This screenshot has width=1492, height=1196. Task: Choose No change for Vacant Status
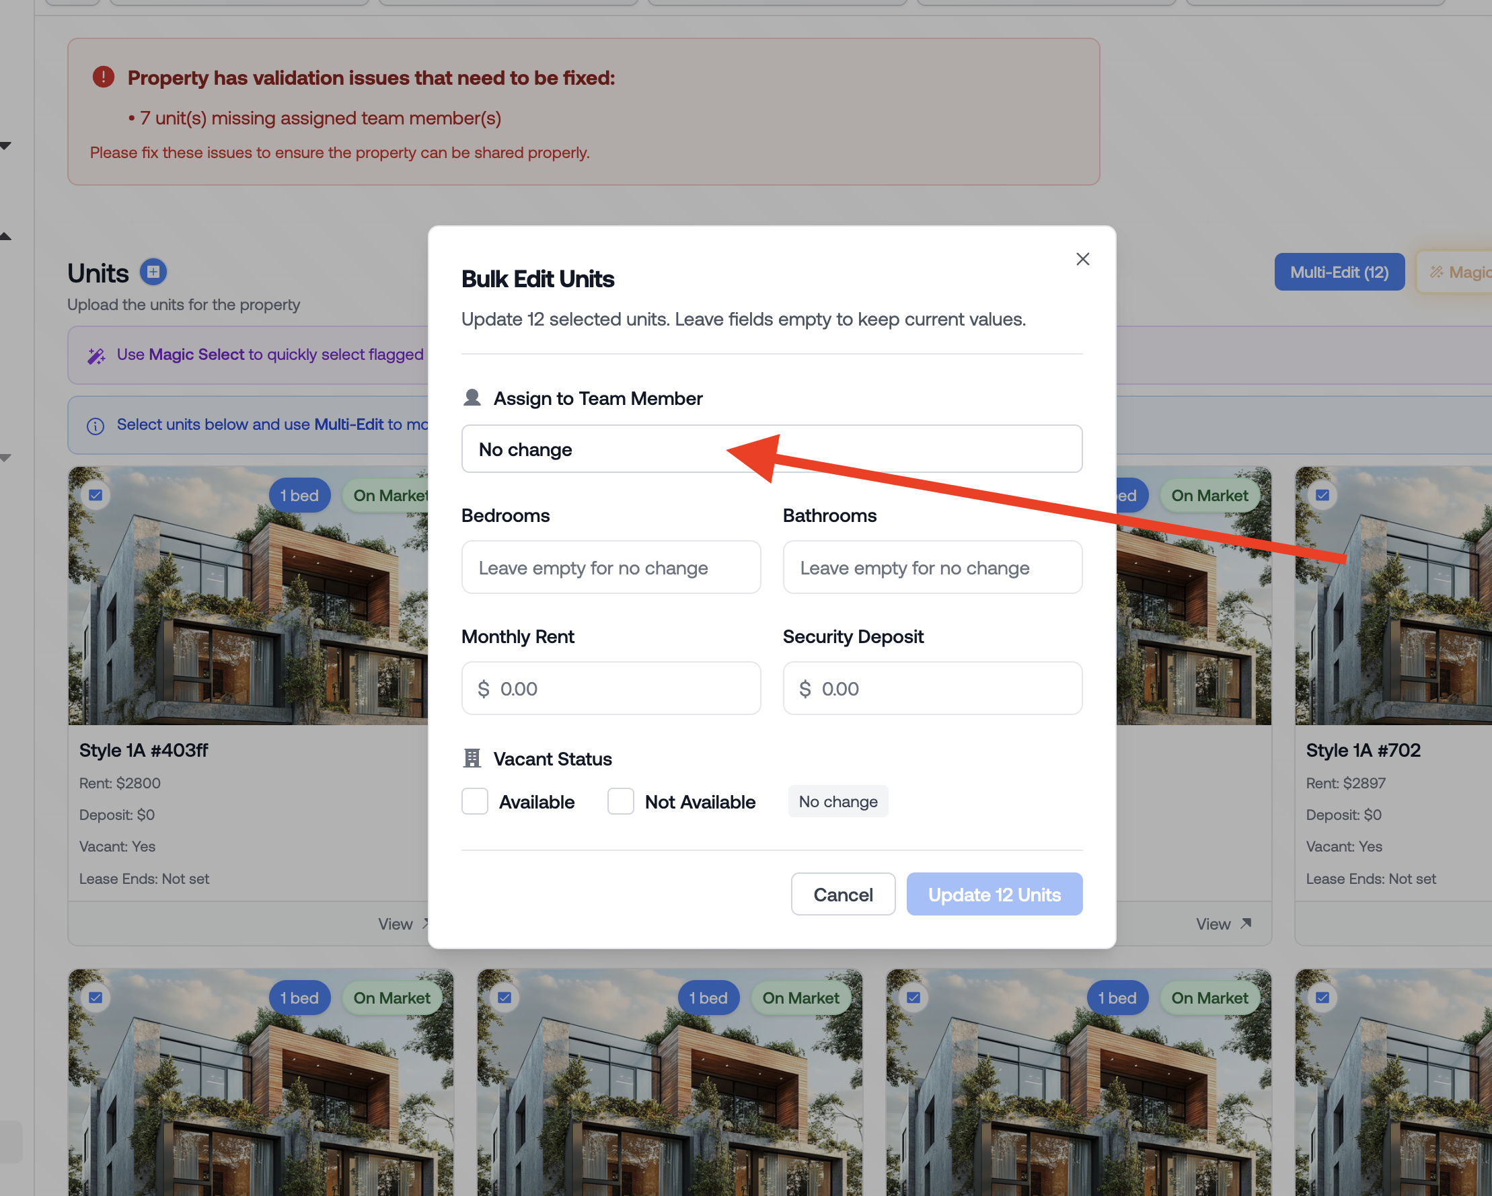838,802
